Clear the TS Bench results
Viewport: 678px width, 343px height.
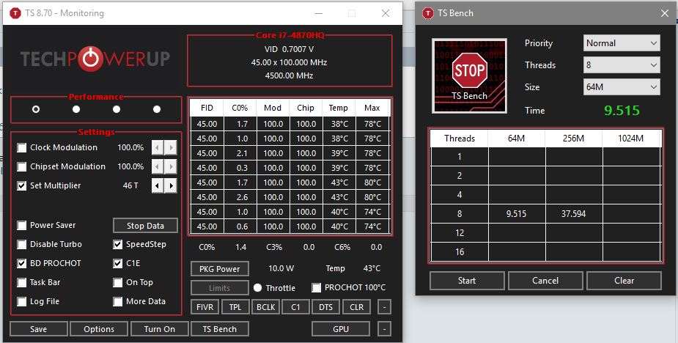pyautogui.click(x=624, y=281)
